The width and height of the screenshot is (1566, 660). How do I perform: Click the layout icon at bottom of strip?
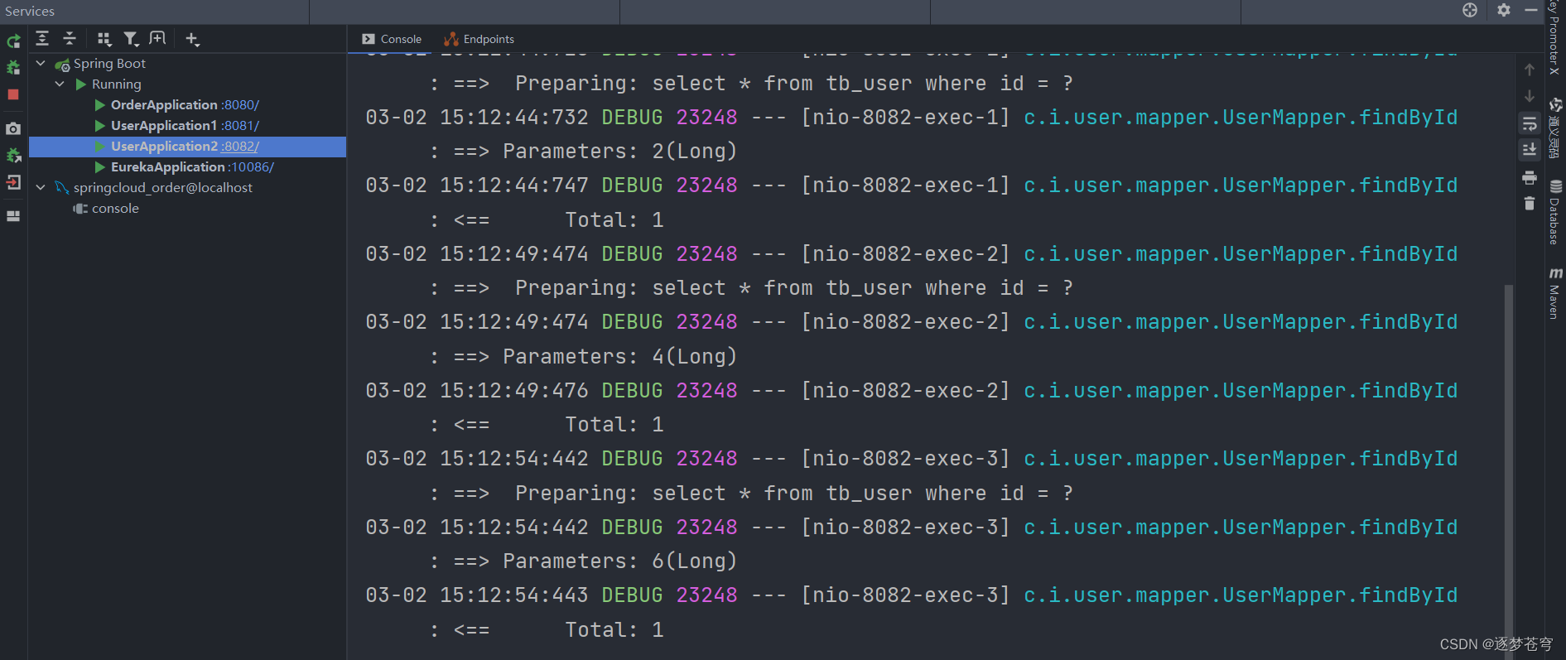13,216
